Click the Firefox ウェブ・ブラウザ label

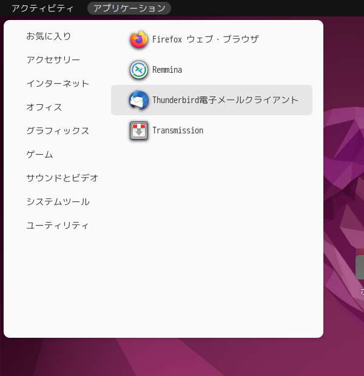coord(206,39)
